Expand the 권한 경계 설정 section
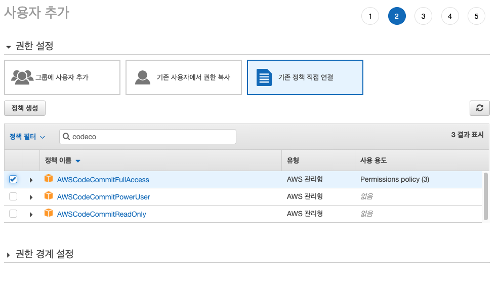This screenshot has width=499, height=285. 8,255
